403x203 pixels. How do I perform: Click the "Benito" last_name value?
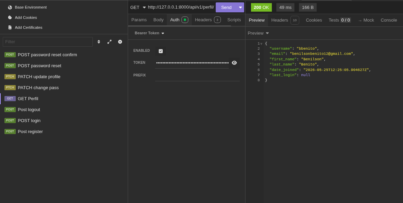[x=308, y=64]
